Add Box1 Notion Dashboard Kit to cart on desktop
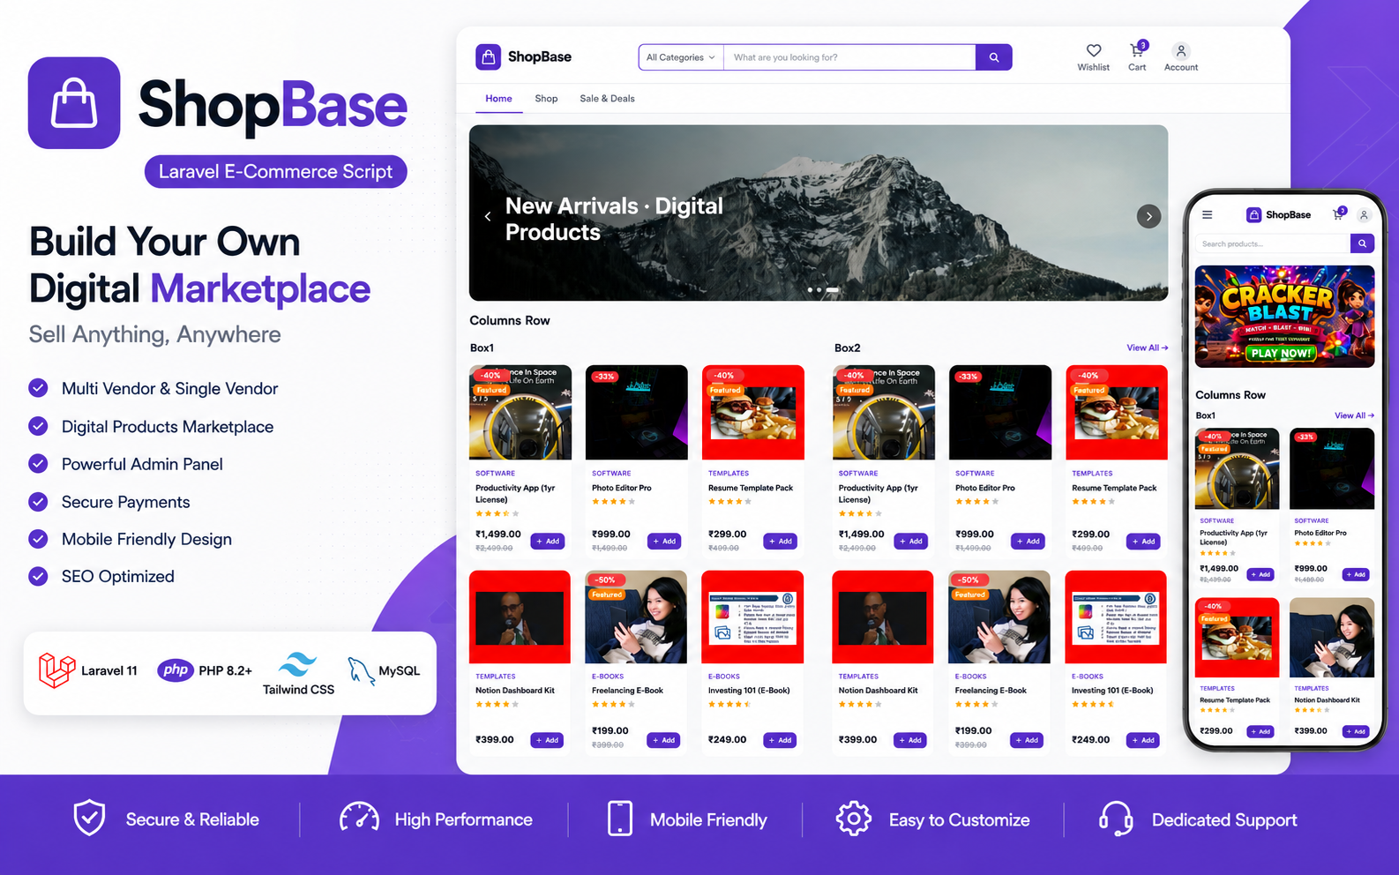The image size is (1399, 875). [547, 740]
